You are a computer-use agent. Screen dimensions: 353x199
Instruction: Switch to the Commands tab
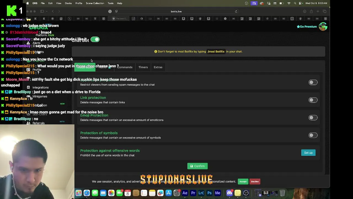click(125, 67)
